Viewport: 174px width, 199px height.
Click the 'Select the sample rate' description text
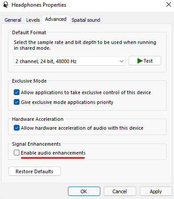click(85, 45)
